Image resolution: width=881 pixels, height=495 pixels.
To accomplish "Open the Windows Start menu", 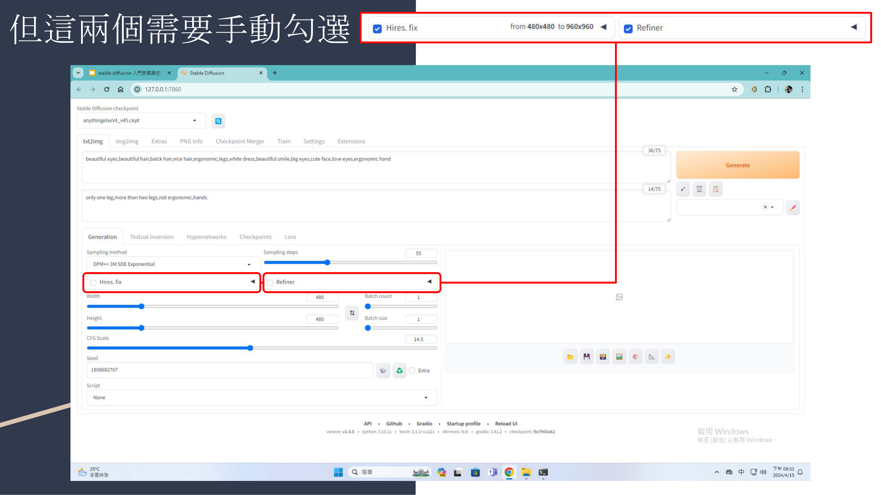I will point(338,472).
